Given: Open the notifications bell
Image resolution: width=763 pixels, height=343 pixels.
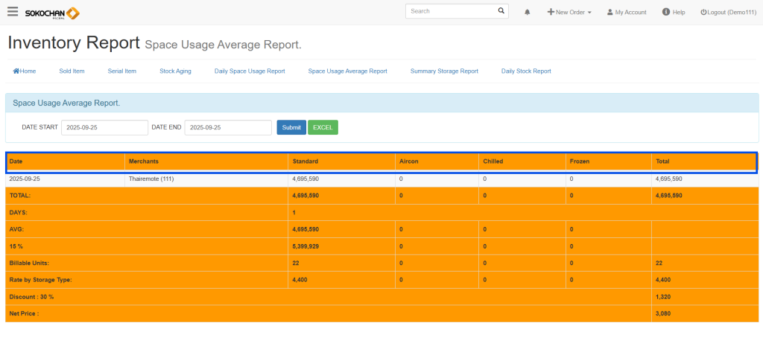Looking at the screenshot, I should [x=528, y=13].
